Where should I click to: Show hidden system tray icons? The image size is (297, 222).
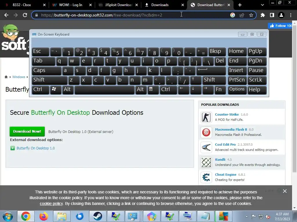coord(247,217)
